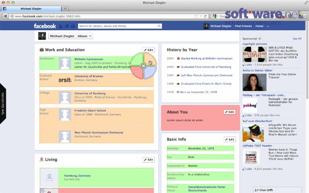Open the Friedrich-Ebert-Schule link
Image resolution: width=309 pixels, height=193 pixels.
point(90,110)
